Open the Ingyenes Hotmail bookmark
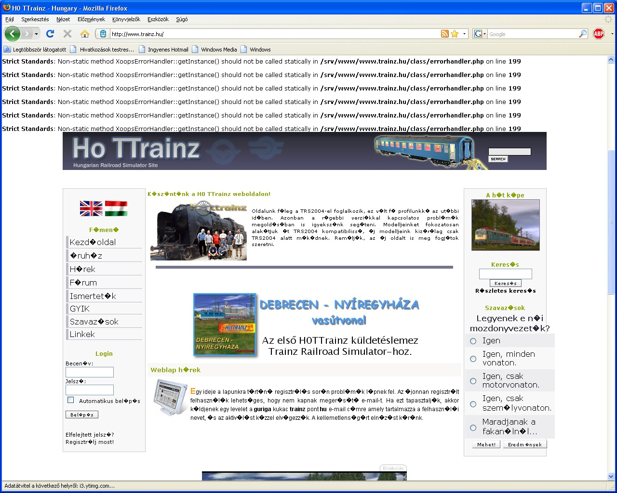The width and height of the screenshot is (617, 493). click(164, 49)
